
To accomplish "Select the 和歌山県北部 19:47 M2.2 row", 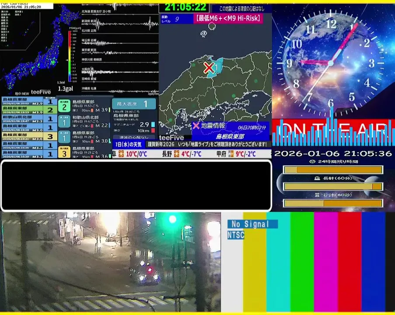I will click(29, 119).
